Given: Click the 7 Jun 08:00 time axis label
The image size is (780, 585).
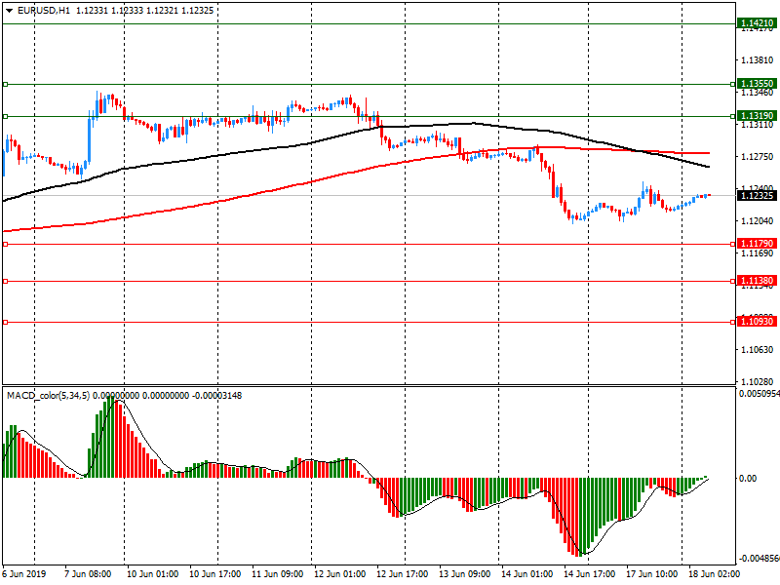Looking at the screenshot, I should click(88, 573).
